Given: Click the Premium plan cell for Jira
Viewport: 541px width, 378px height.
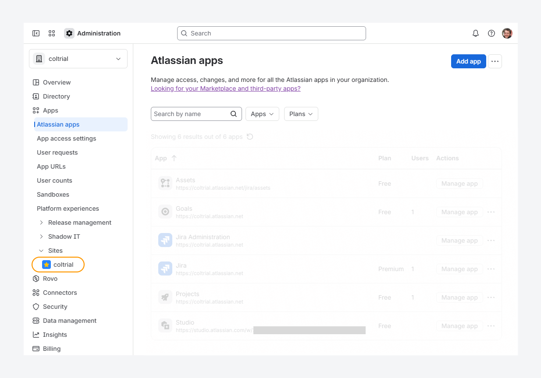Looking at the screenshot, I should click(391, 269).
